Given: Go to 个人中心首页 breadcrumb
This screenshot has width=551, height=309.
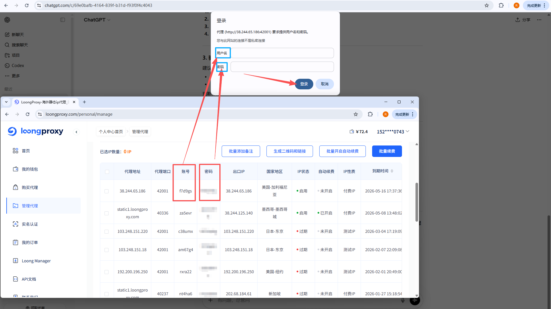Looking at the screenshot, I should pos(111,132).
